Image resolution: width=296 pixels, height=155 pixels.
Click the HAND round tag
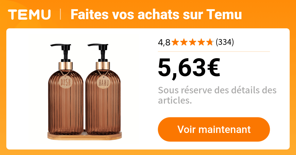(103, 82)
